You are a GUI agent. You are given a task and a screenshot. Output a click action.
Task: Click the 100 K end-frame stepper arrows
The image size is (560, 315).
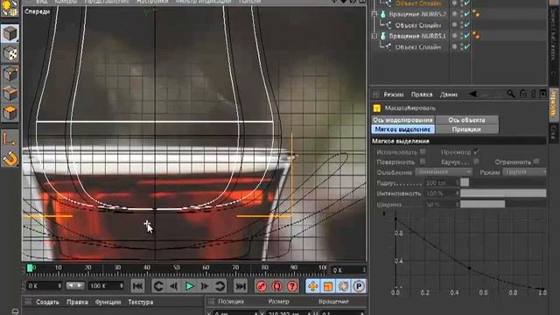tap(122, 286)
